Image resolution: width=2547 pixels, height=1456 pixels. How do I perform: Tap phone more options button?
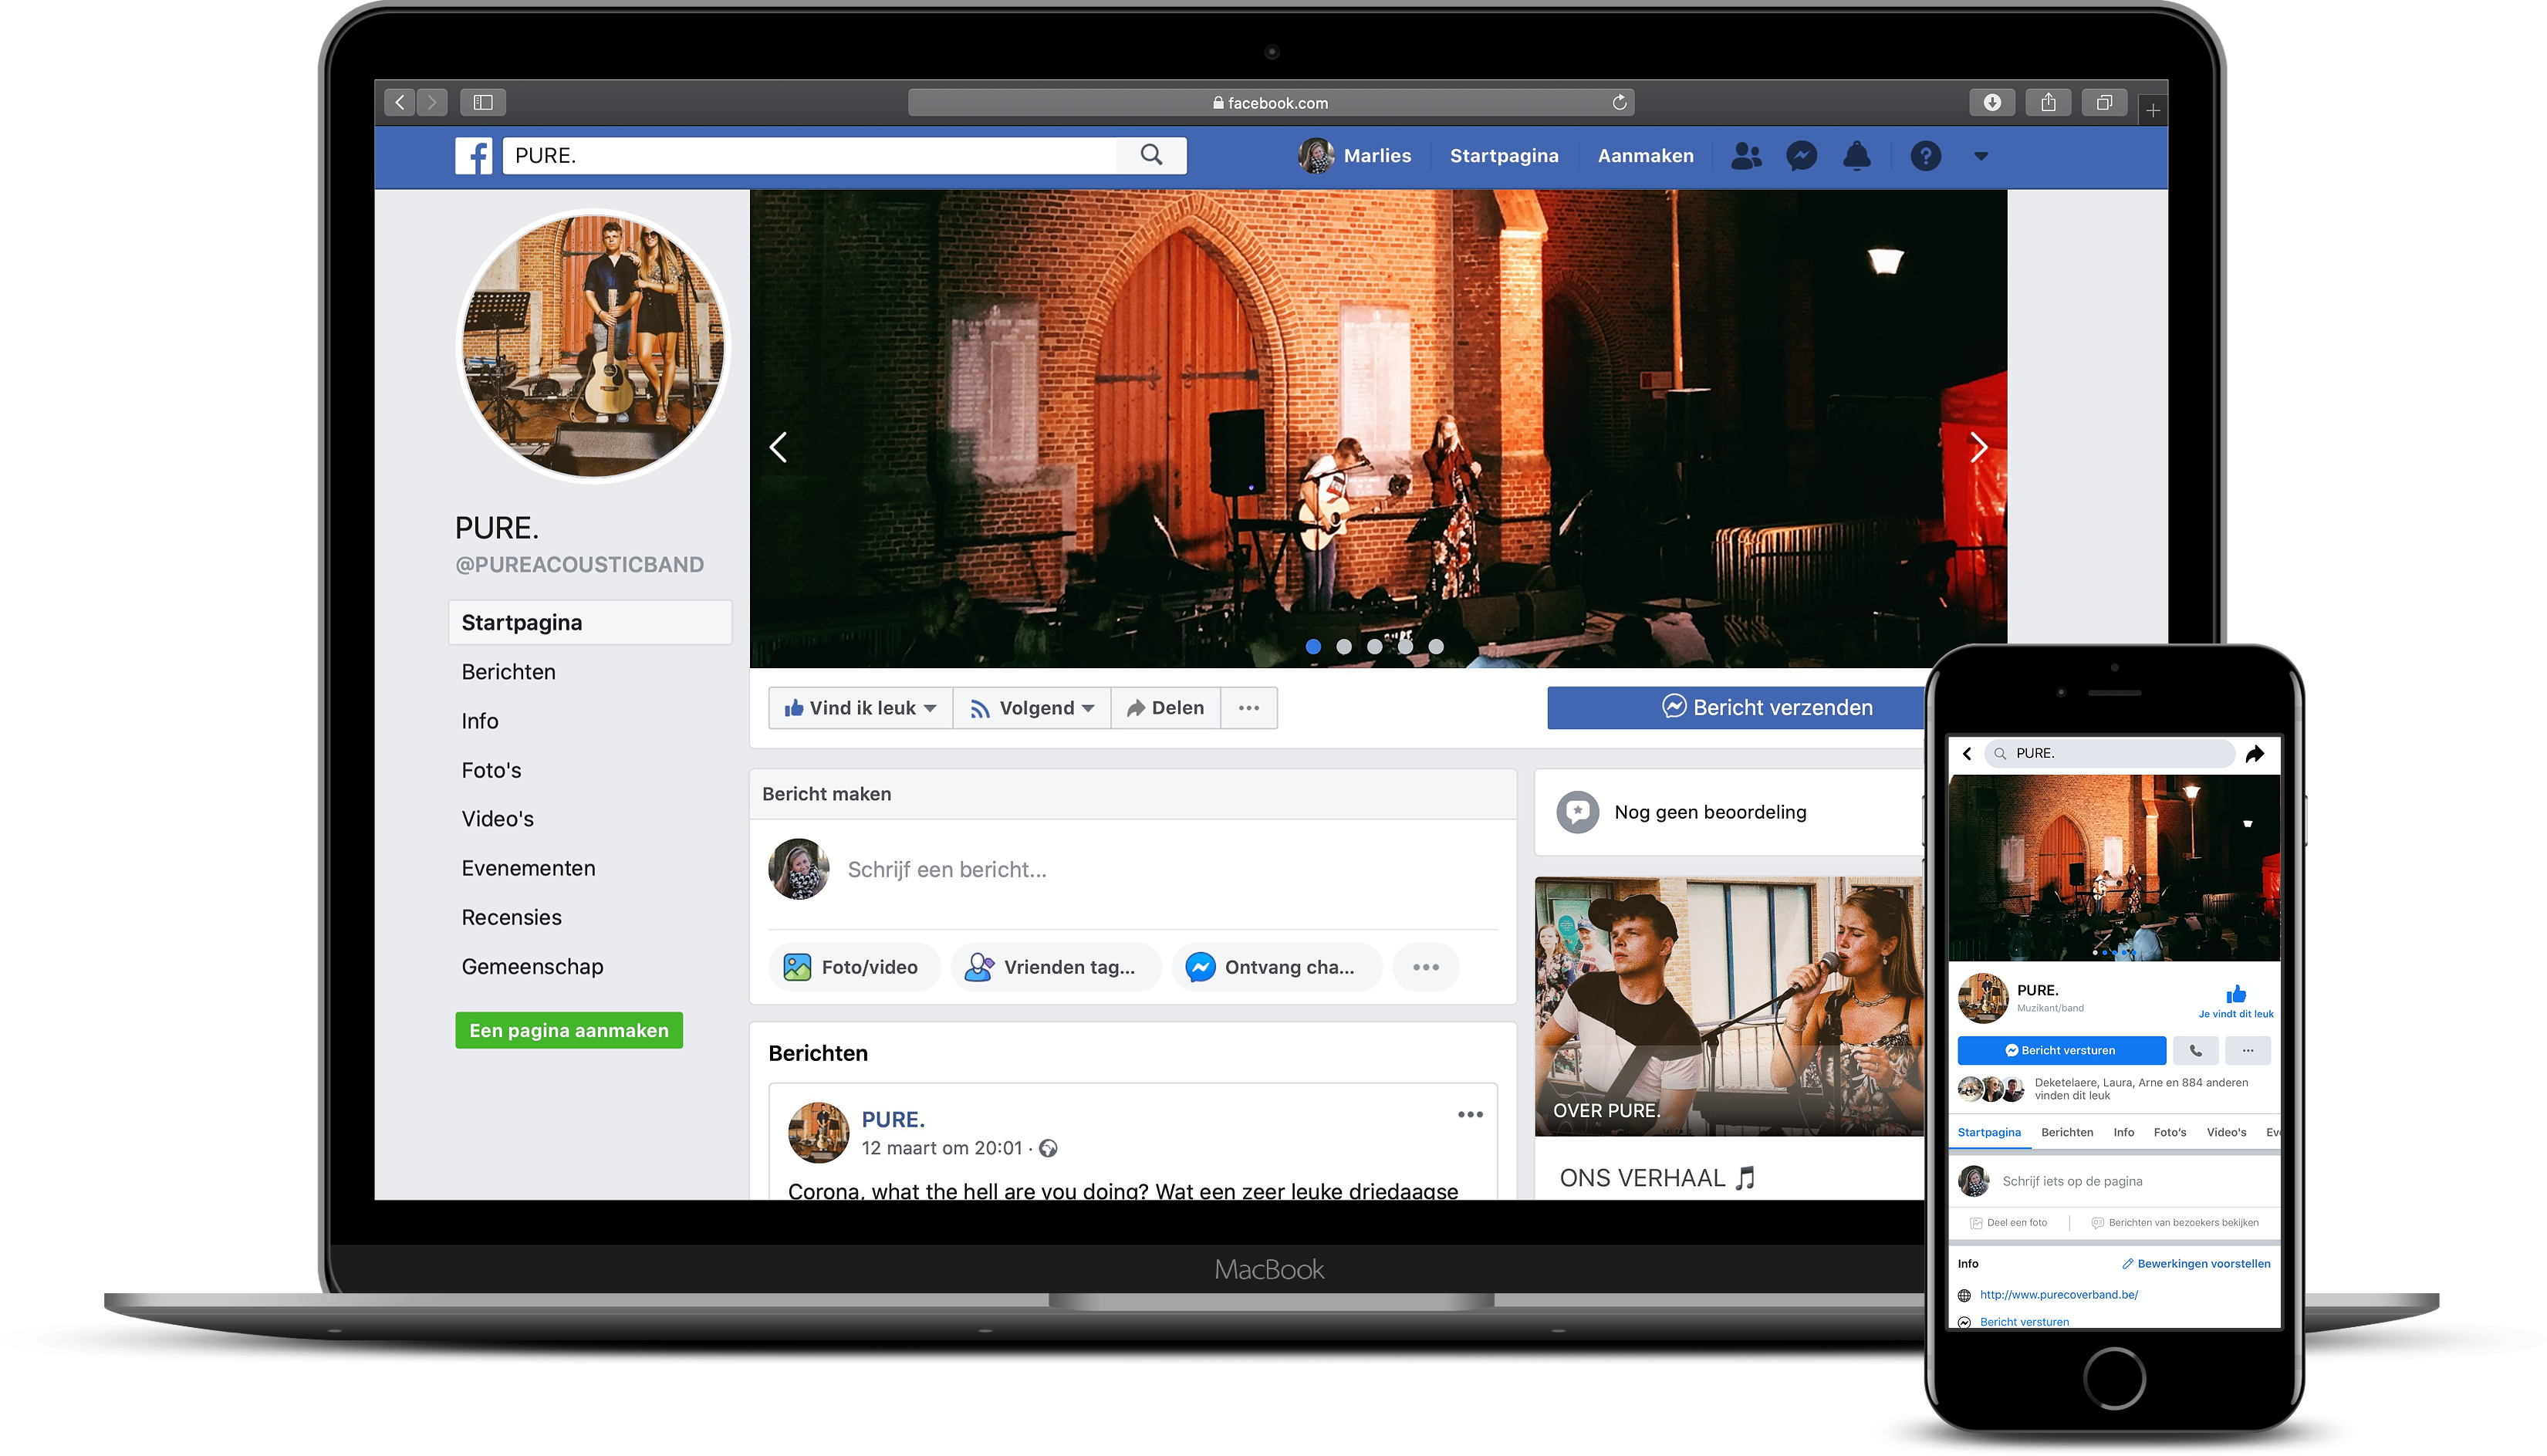pos(2248,1050)
